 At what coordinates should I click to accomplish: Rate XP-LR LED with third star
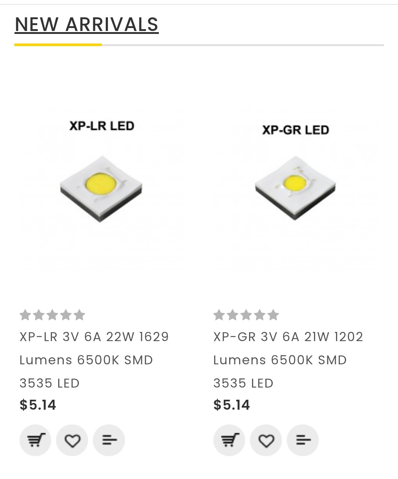pos(52,315)
